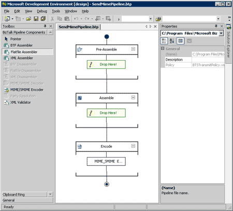Select the (Name) property row
This screenshot has height=211, width=233.
[x=195, y=54]
